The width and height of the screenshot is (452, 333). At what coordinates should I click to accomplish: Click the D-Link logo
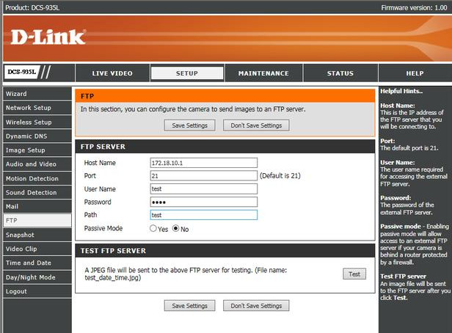[x=48, y=37]
